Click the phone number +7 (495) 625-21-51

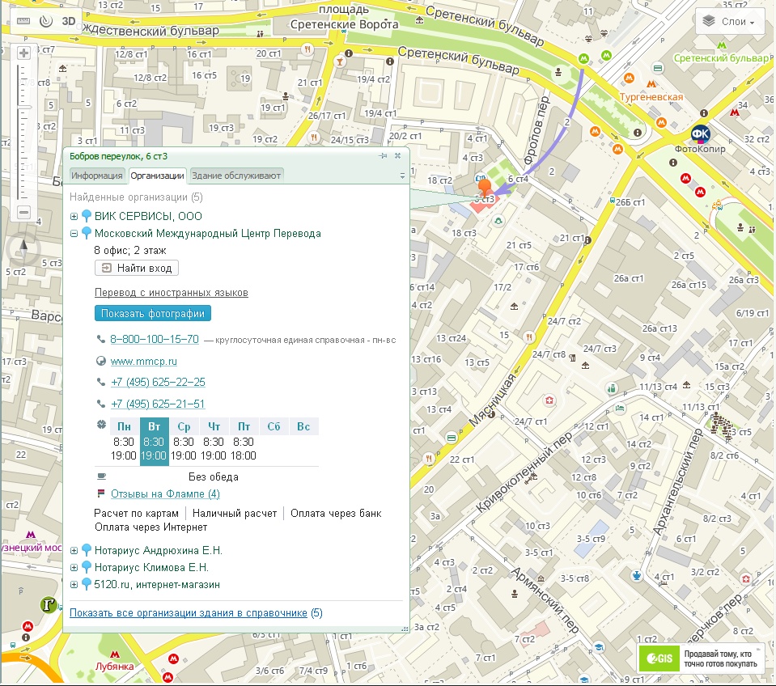(158, 404)
